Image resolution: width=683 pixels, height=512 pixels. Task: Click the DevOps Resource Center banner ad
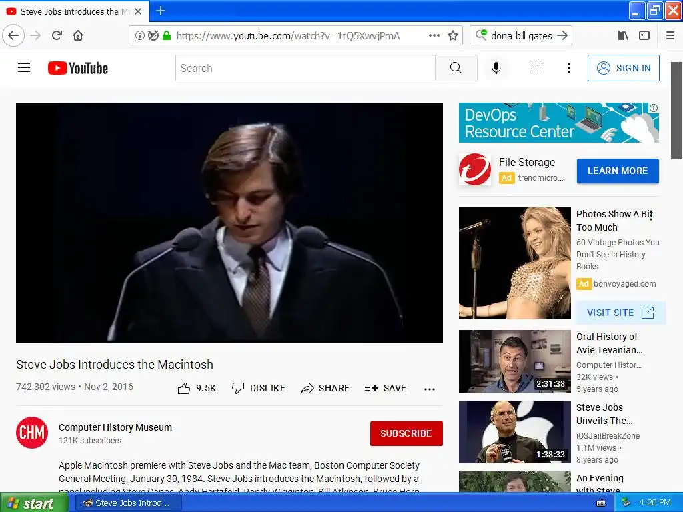click(558, 123)
